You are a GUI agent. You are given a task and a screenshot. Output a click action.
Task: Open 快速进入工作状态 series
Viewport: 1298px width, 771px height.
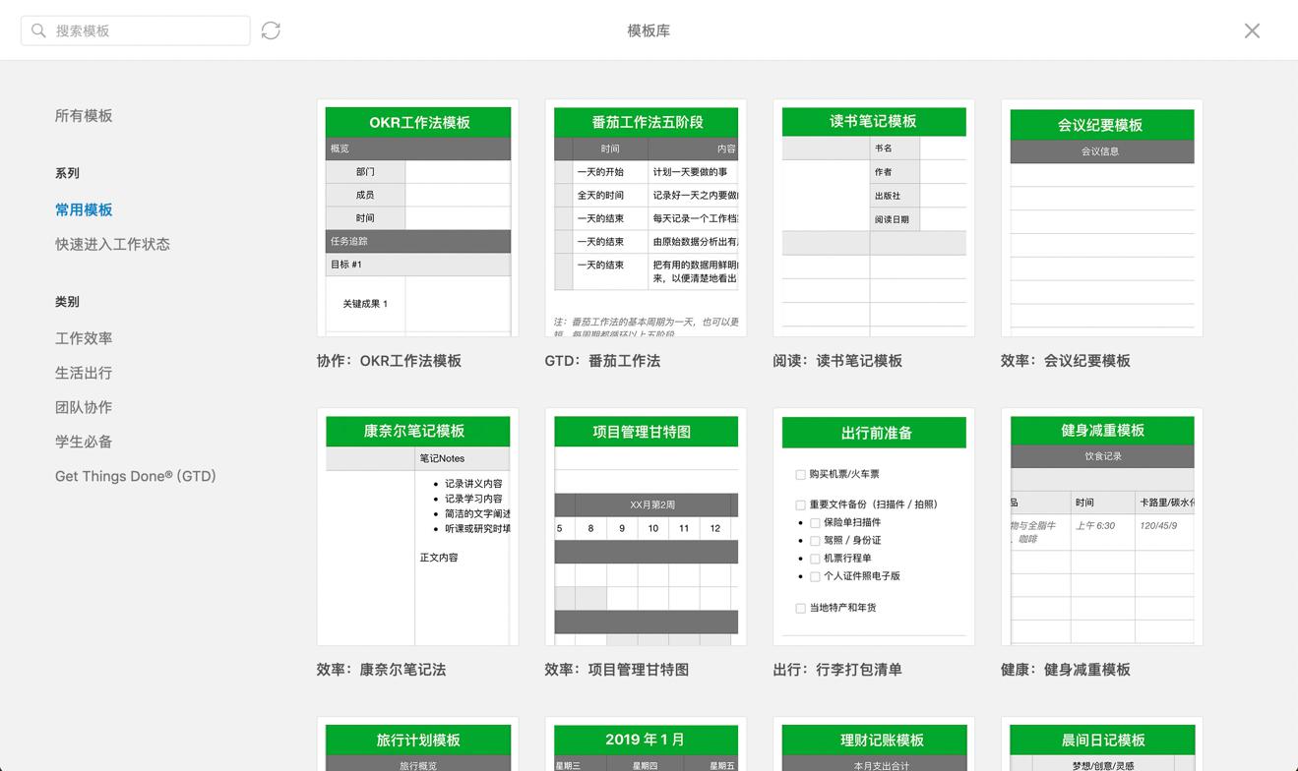pyautogui.click(x=112, y=244)
